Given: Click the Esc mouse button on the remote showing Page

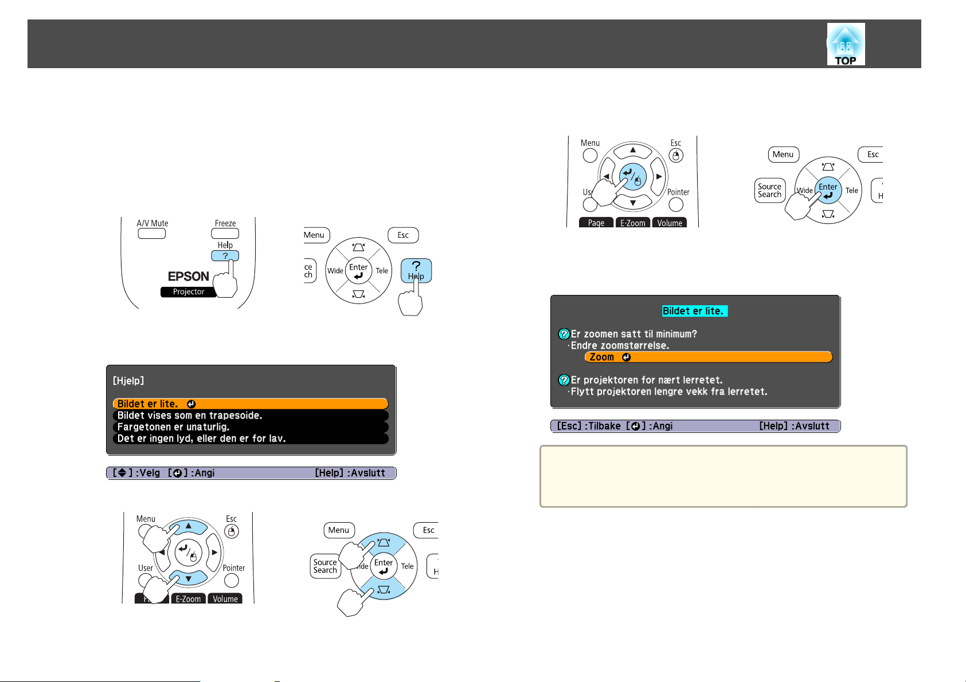Looking at the screenshot, I should tap(676, 155).
